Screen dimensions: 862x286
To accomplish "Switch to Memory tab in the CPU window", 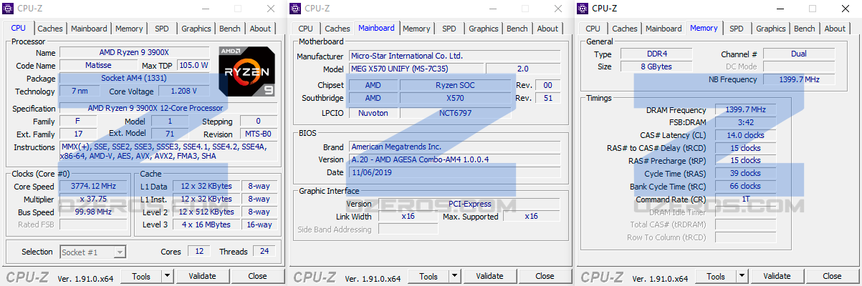I will [x=129, y=29].
